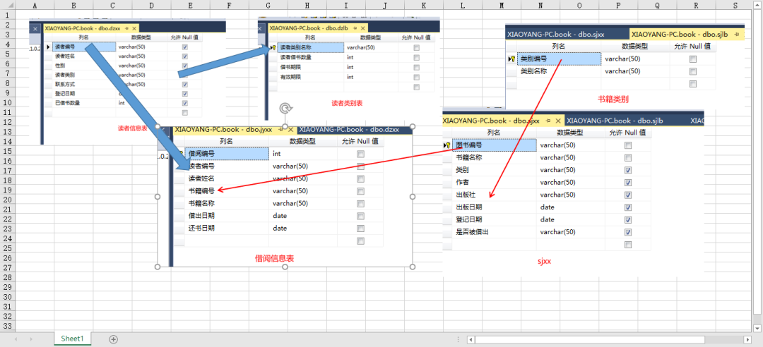Click the 读者信息表 red caption

pyautogui.click(x=133, y=129)
